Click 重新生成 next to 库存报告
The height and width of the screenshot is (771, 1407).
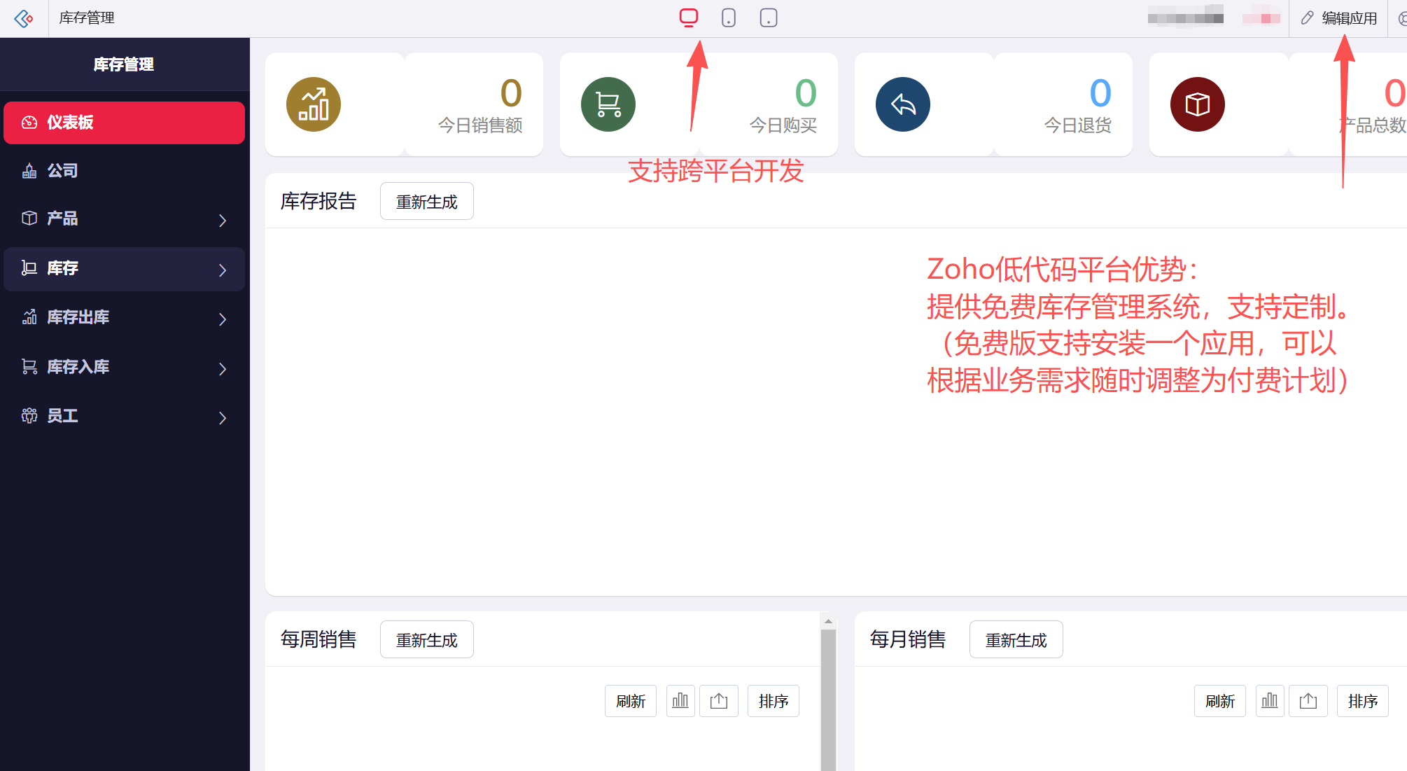click(x=426, y=202)
